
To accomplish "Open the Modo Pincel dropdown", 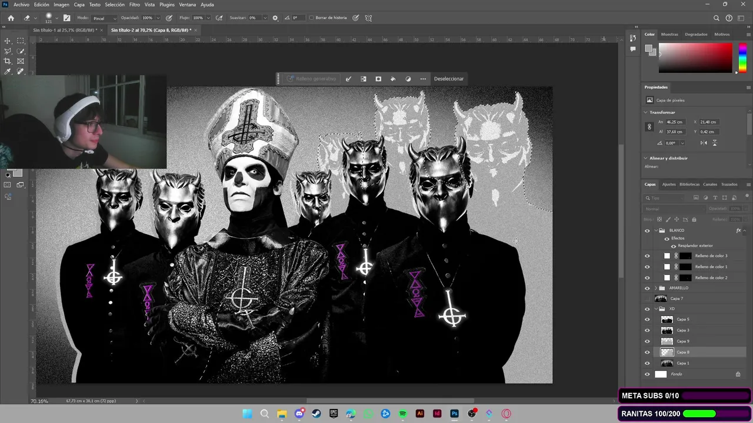I will pyautogui.click(x=105, y=18).
